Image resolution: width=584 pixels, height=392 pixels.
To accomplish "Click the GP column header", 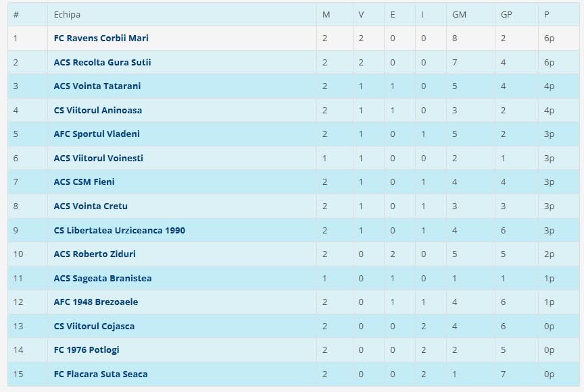I will point(506,15).
